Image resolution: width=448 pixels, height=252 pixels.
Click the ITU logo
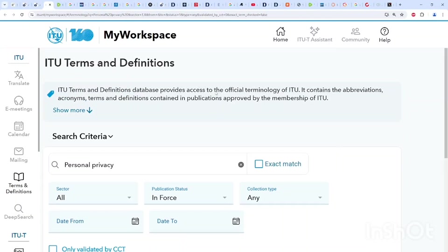(55, 35)
